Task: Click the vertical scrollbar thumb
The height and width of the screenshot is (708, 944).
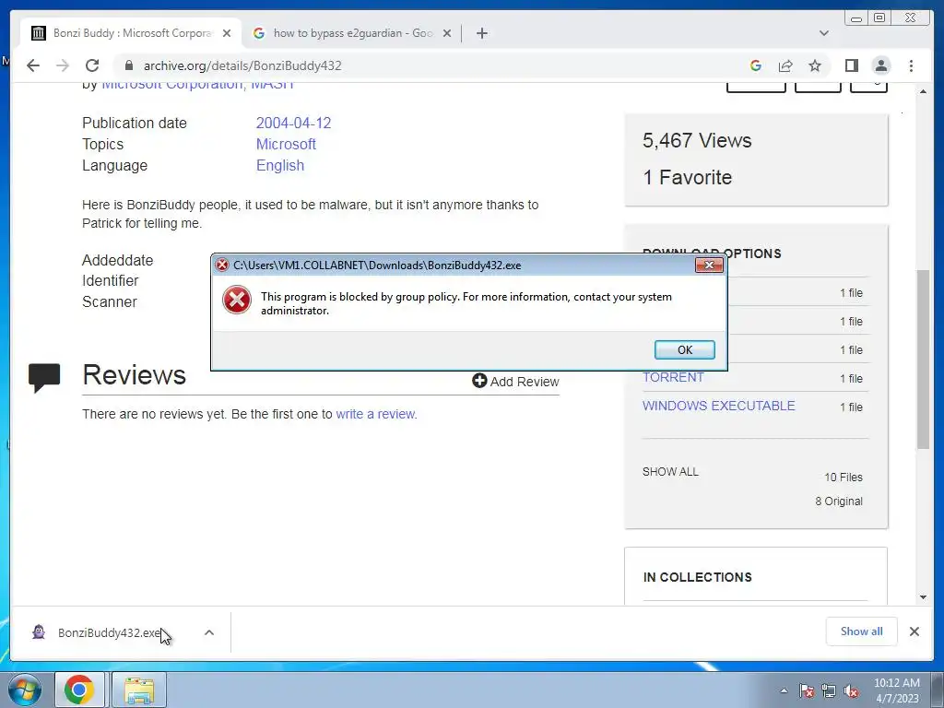Action: [923, 360]
